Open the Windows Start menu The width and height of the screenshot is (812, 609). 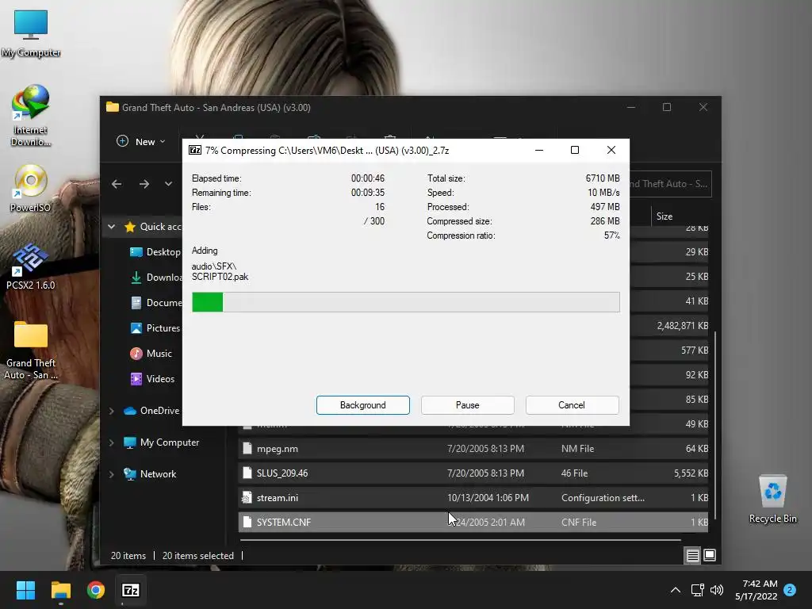(25, 590)
